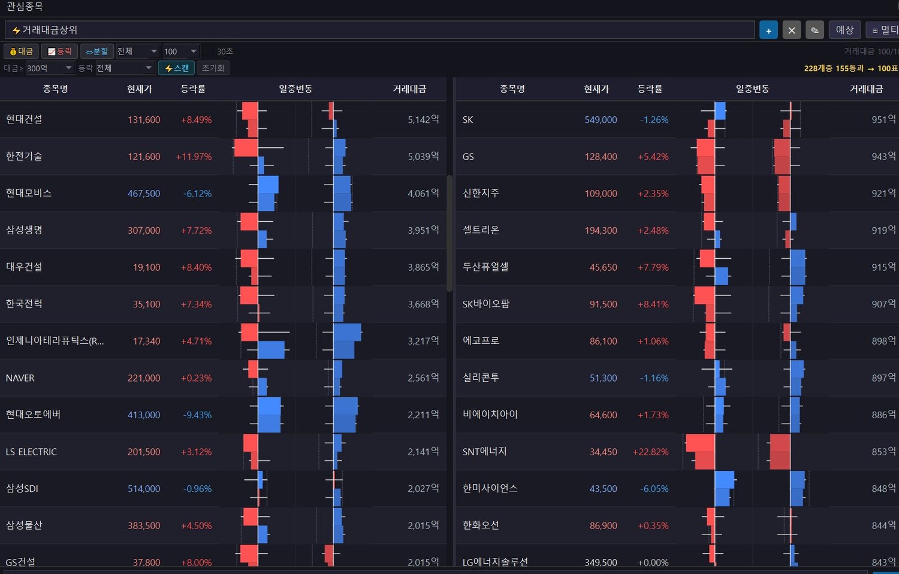Select the 셀트리온 stock name
This screenshot has width=899, height=574.
pos(481,230)
